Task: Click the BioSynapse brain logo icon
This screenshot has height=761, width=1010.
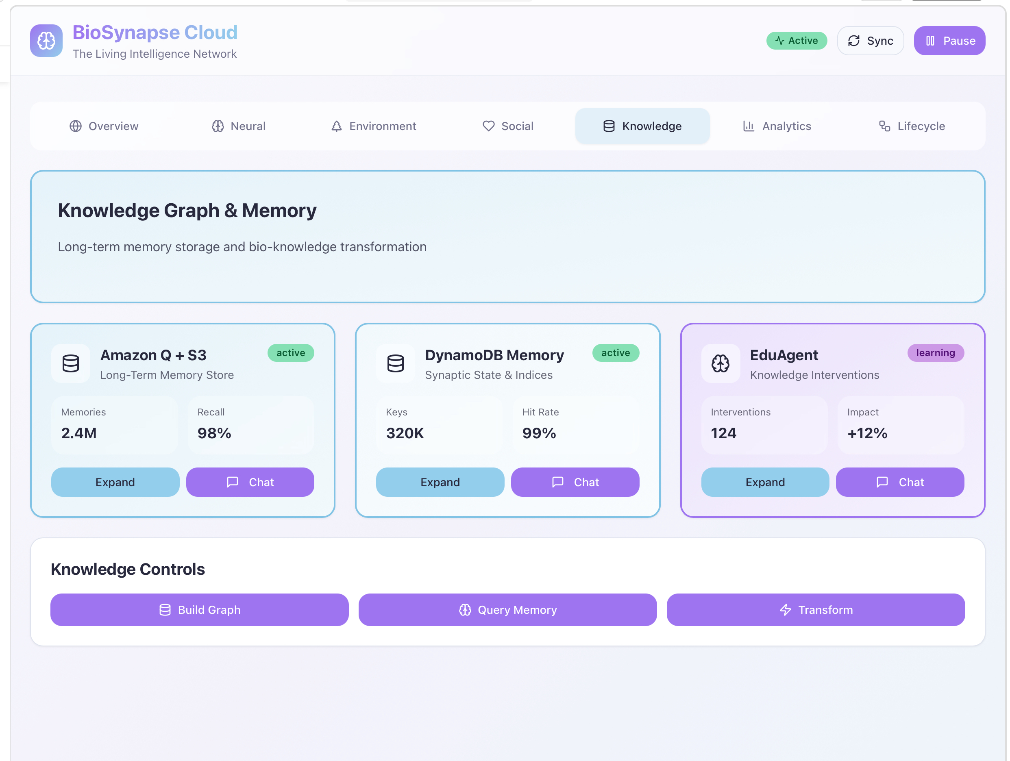Action: click(46, 41)
